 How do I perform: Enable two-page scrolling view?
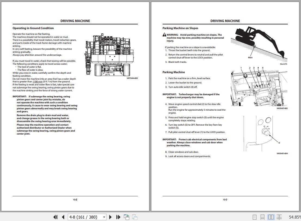pyautogui.click(x=279, y=217)
